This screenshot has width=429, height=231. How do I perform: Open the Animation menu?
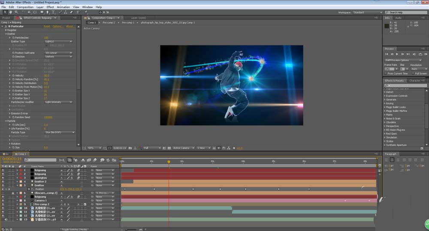63,7
